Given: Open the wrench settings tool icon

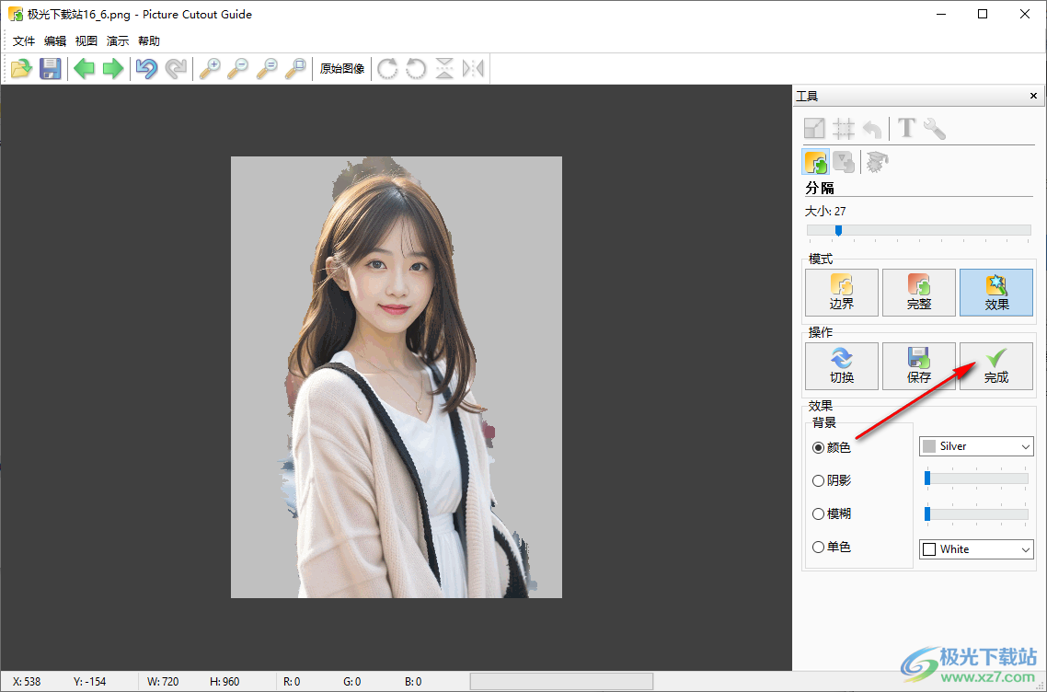Looking at the screenshot, I should (935, 128).
